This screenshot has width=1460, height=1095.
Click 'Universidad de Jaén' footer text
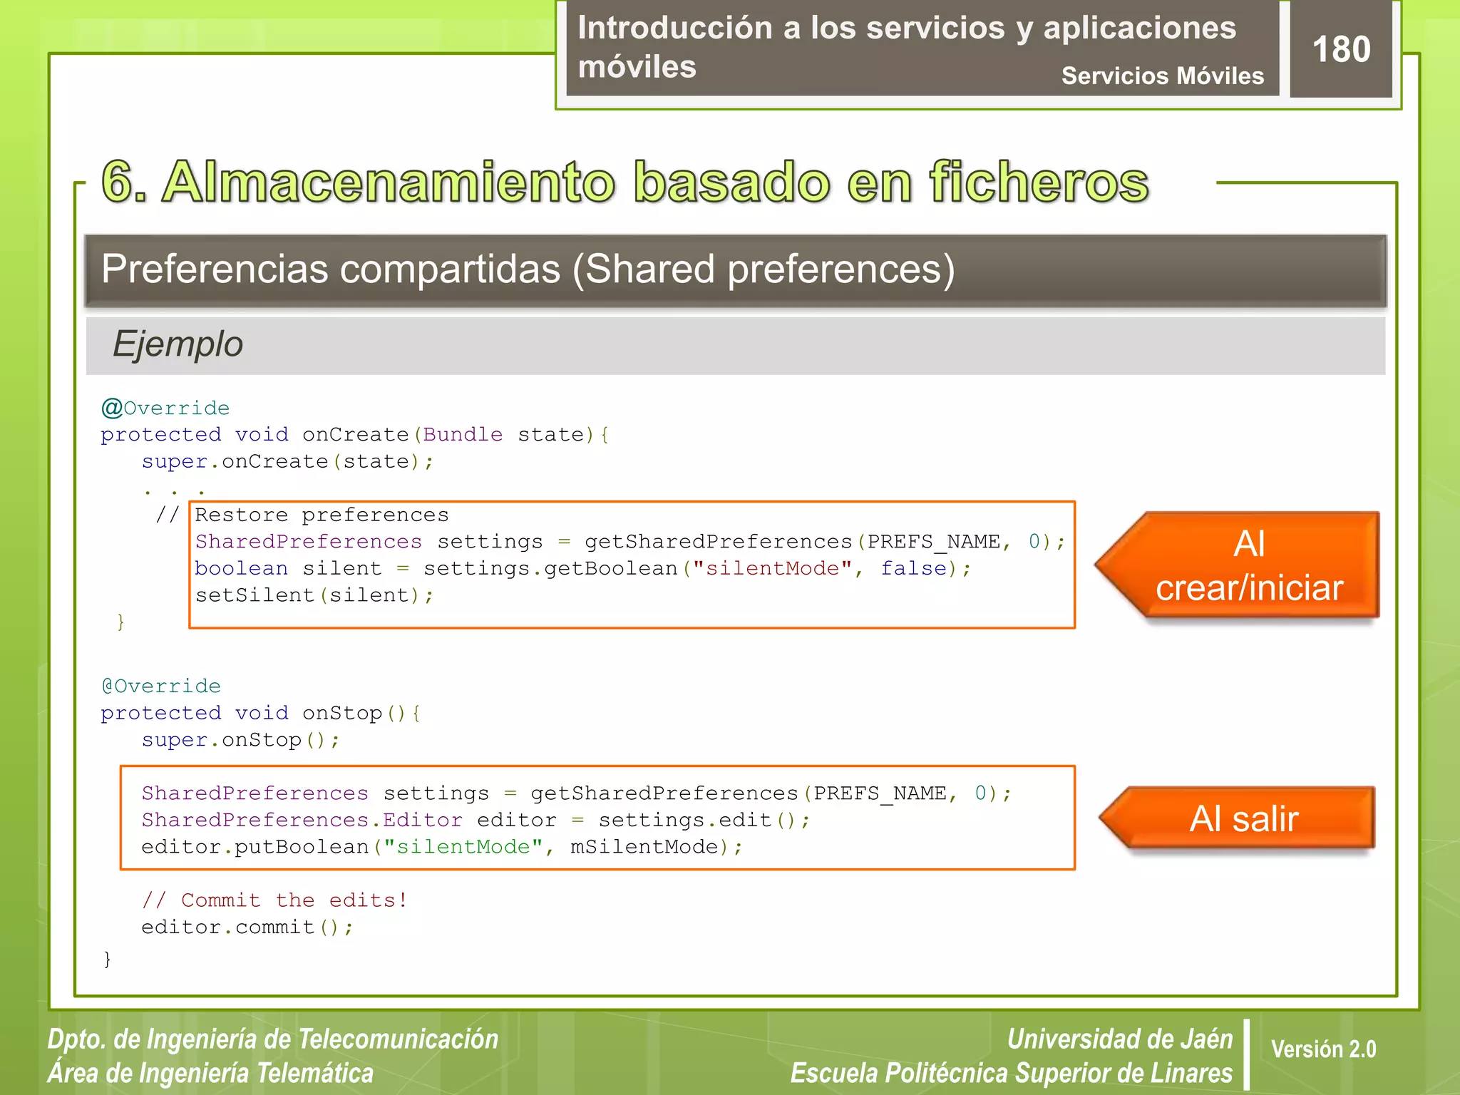[1120, 1039]
